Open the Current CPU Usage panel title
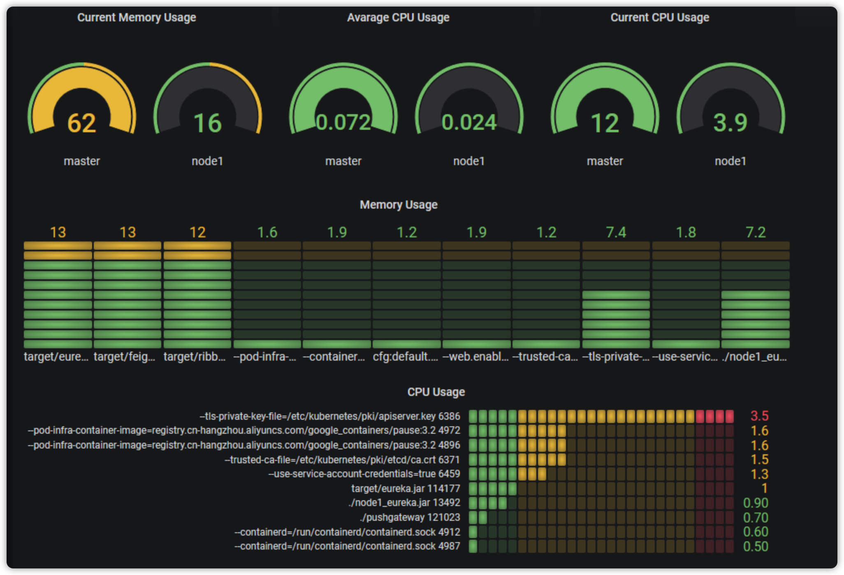 pyautogui.click(x=660, y=18)
